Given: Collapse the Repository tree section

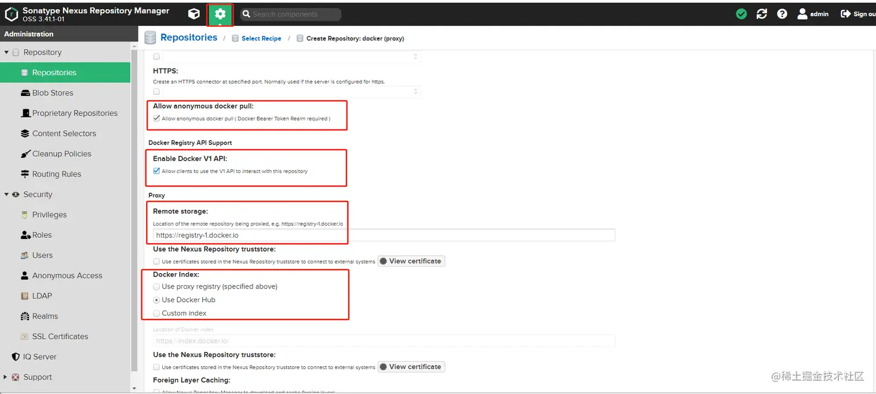Looking at the screenshot, I should click(6, 52).
